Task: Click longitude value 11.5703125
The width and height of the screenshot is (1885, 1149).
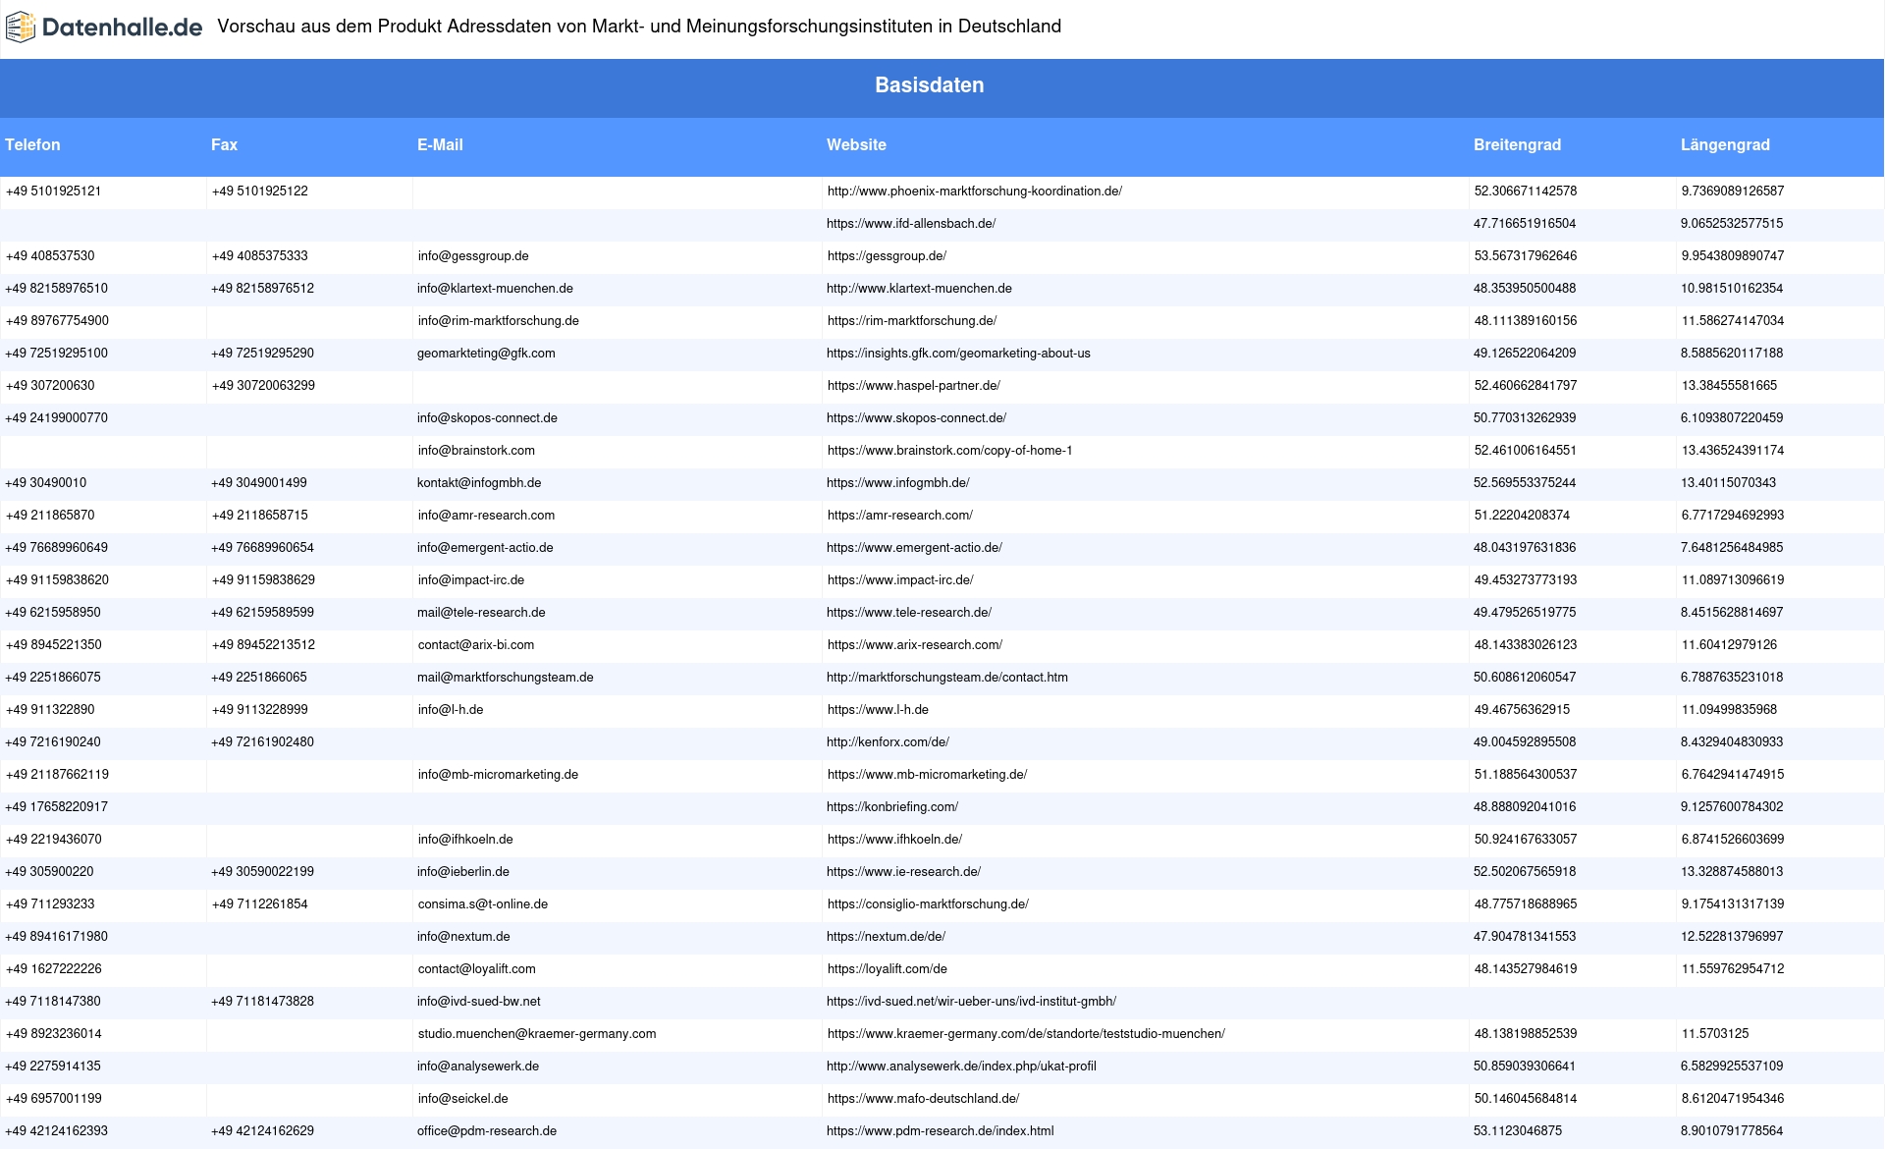Action: (x=1715, y=1034)
